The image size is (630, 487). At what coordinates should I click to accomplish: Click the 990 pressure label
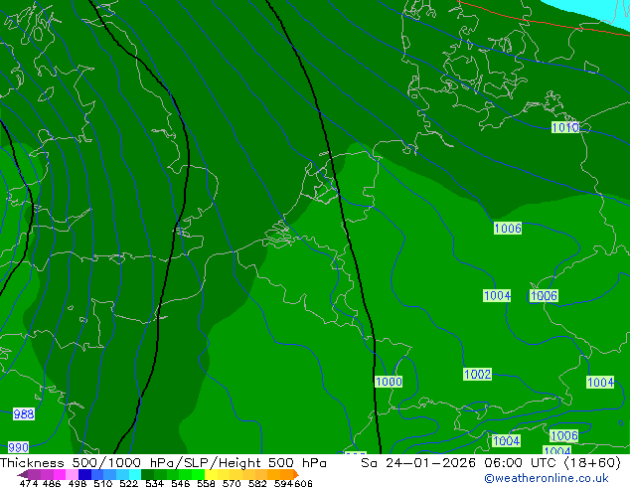tap(19, 447)
